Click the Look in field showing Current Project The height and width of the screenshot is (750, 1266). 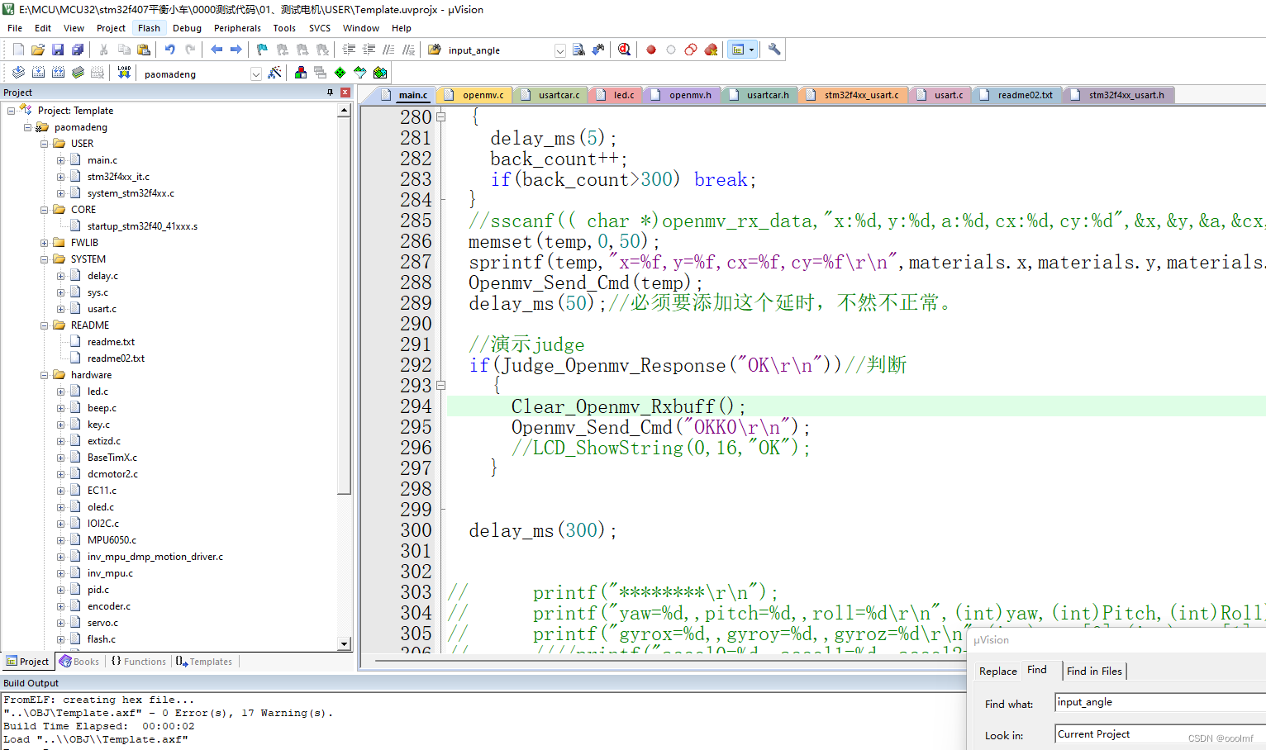(x=1160, y=734)
